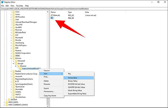Click the iCare folder icon
Image resolution: width=168 pixels, height=108 pixels.
pyautogui.click(x=13, y=12)
